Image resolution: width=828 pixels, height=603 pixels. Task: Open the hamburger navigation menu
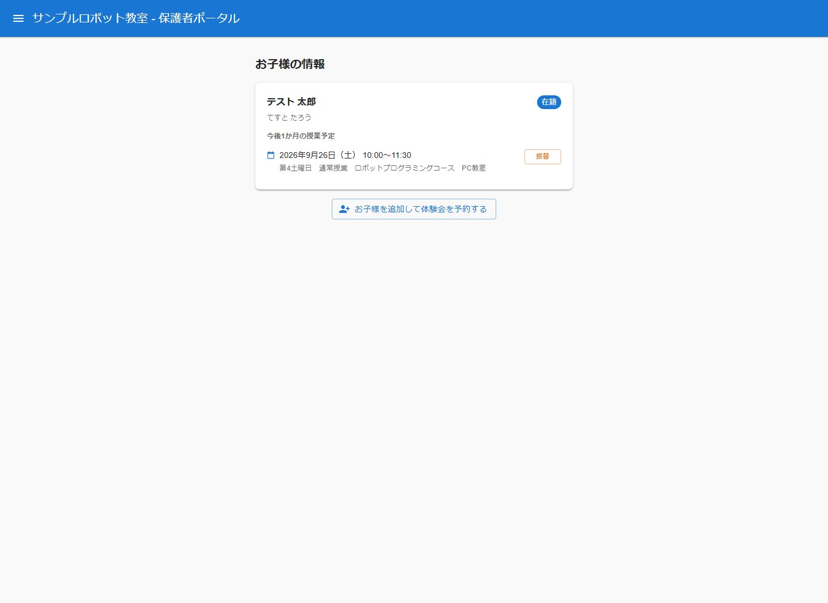click(x=18, y=18)
